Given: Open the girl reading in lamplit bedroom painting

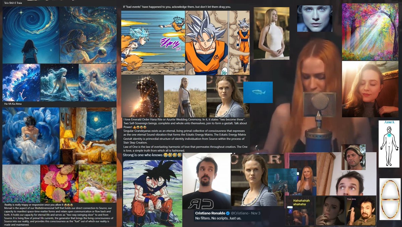Looking at the screenshot, I should pos(88,136).
